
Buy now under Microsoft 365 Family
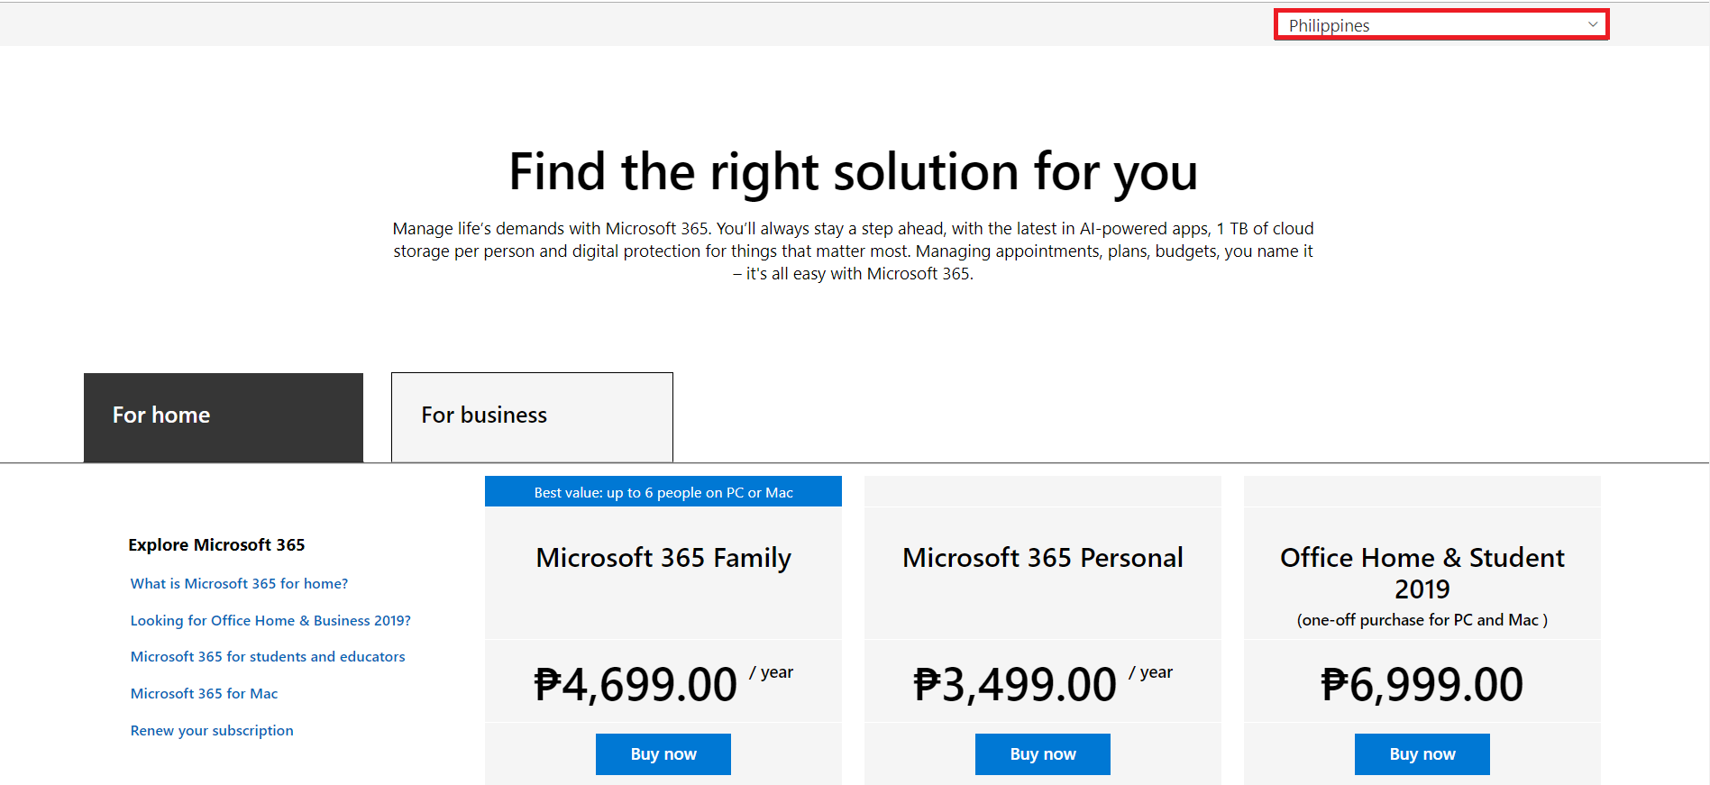click(x=663, y=754)
